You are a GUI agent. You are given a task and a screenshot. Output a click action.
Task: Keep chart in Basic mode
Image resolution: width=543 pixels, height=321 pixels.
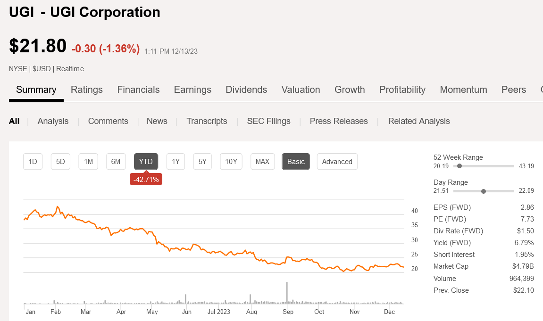coord(296,161)
